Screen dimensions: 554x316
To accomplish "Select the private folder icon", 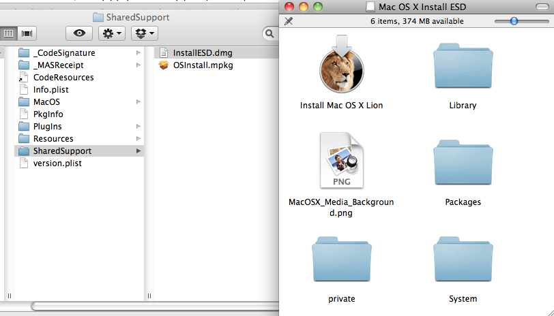I will 341,259.
